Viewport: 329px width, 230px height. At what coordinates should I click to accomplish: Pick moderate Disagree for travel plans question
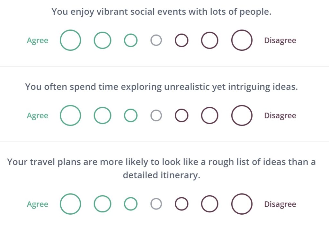pyautogui.click(x=209, y=204)
